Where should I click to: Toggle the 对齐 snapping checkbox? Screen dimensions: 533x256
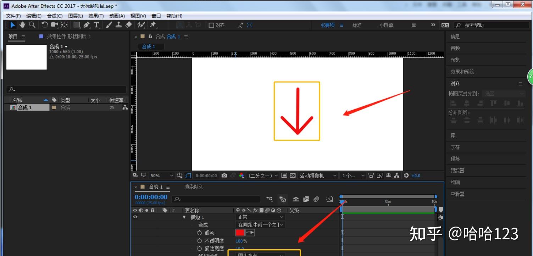211,25
